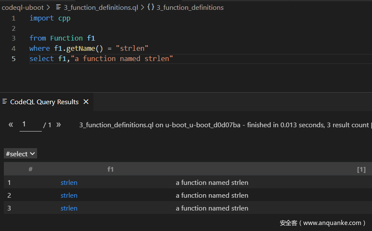372x231 pixels.
Task: Click the 3_function_definitions.ql breadcrumb file
Action: coord(101,7)
